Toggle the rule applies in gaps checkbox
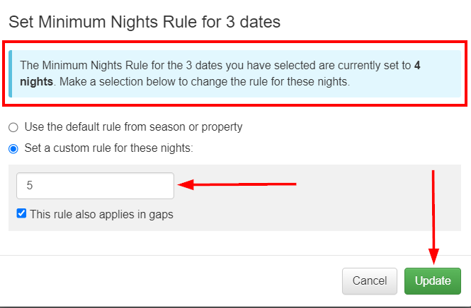This screenshot has width=471, height=308. click(x=22, y=213)
